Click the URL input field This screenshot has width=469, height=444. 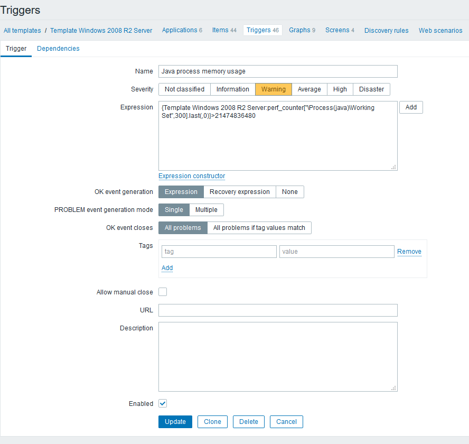(x=278, y=310)
